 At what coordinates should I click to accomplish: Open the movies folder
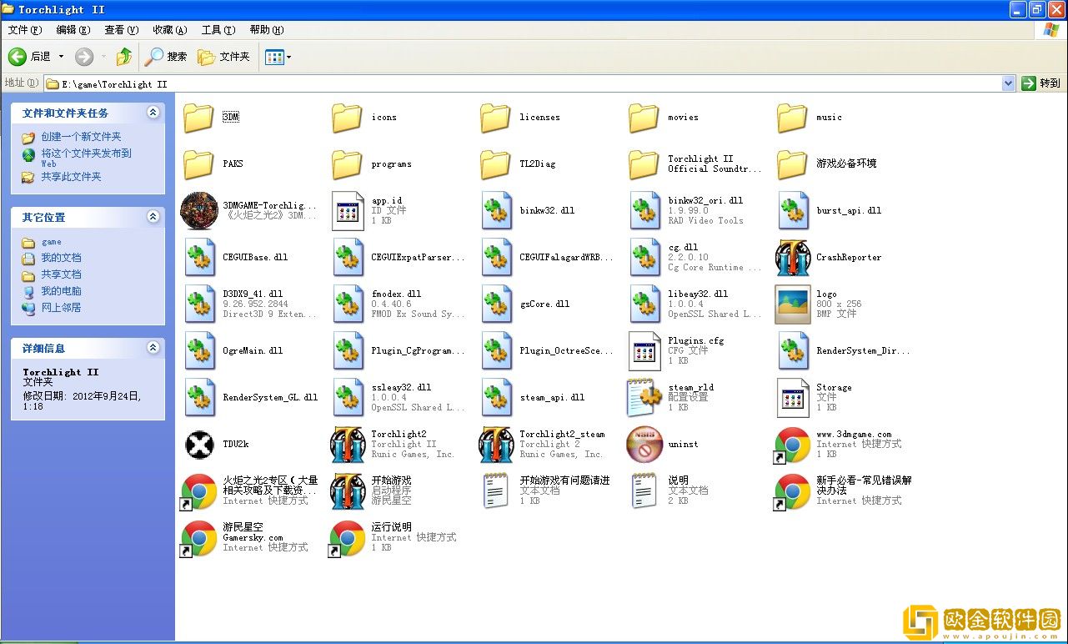644,118
